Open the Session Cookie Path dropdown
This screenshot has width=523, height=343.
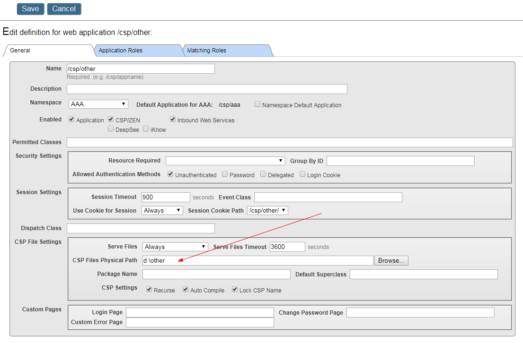pyautogui.click(x=267, y=210)
